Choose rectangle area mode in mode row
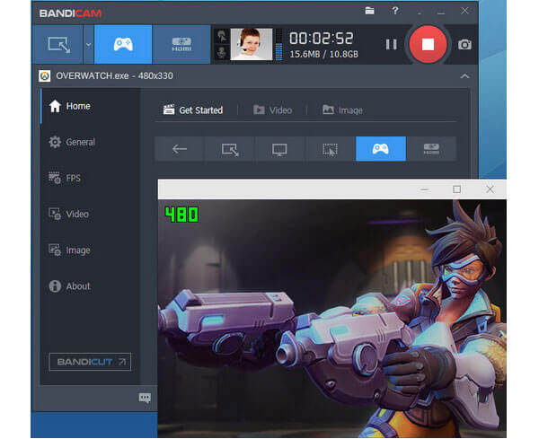Image resolution: width=539 pixels, height=439 pixels. coord(230,149)
